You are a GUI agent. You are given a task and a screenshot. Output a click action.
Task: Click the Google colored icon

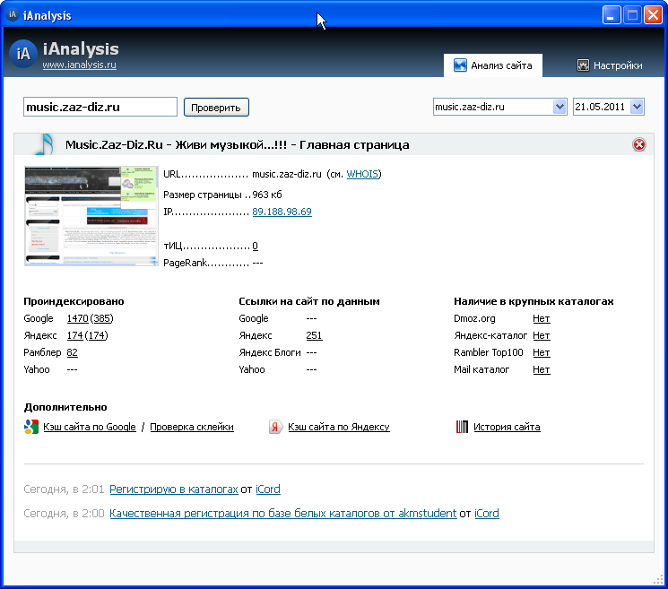31,427
